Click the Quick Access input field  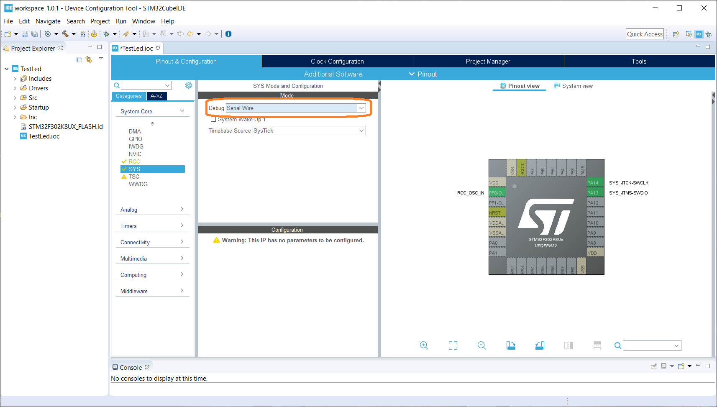click(645, 34)
